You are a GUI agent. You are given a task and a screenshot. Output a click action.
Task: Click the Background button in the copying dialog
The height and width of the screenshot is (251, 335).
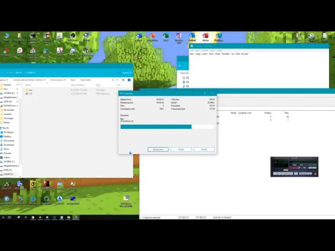pos(158,149)
